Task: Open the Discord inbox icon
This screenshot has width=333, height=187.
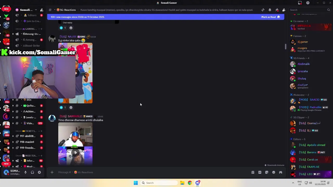Action: (300, 3)
